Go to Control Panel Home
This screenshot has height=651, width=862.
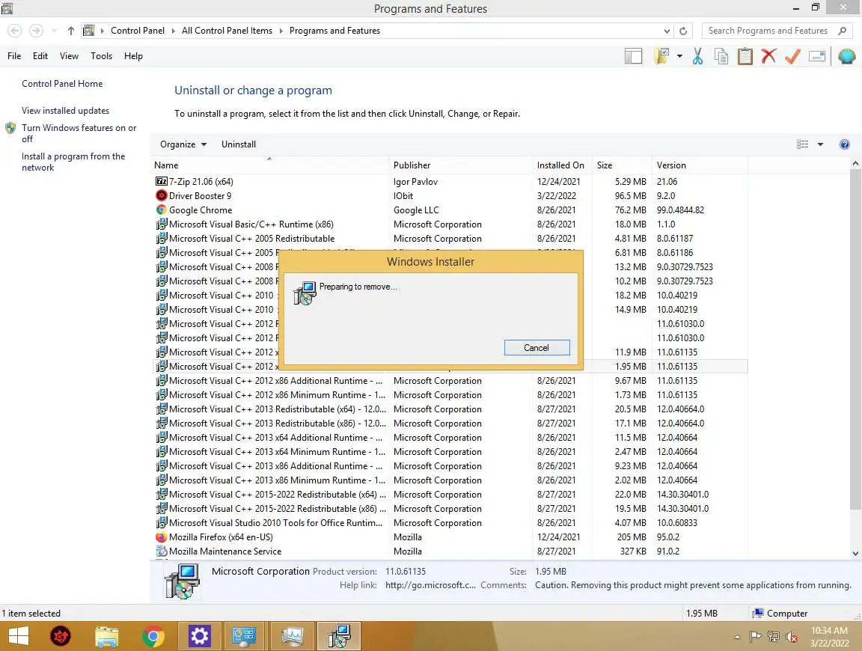point(62,84)
